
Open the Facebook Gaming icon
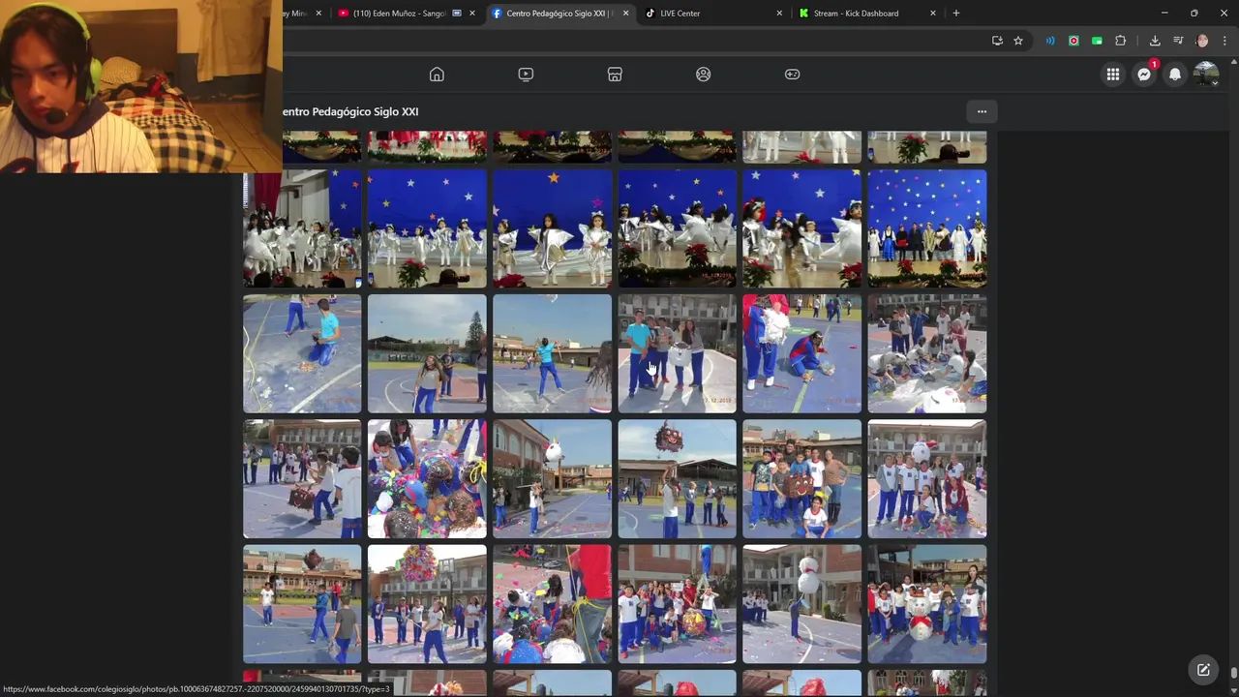tap(793, 75)
